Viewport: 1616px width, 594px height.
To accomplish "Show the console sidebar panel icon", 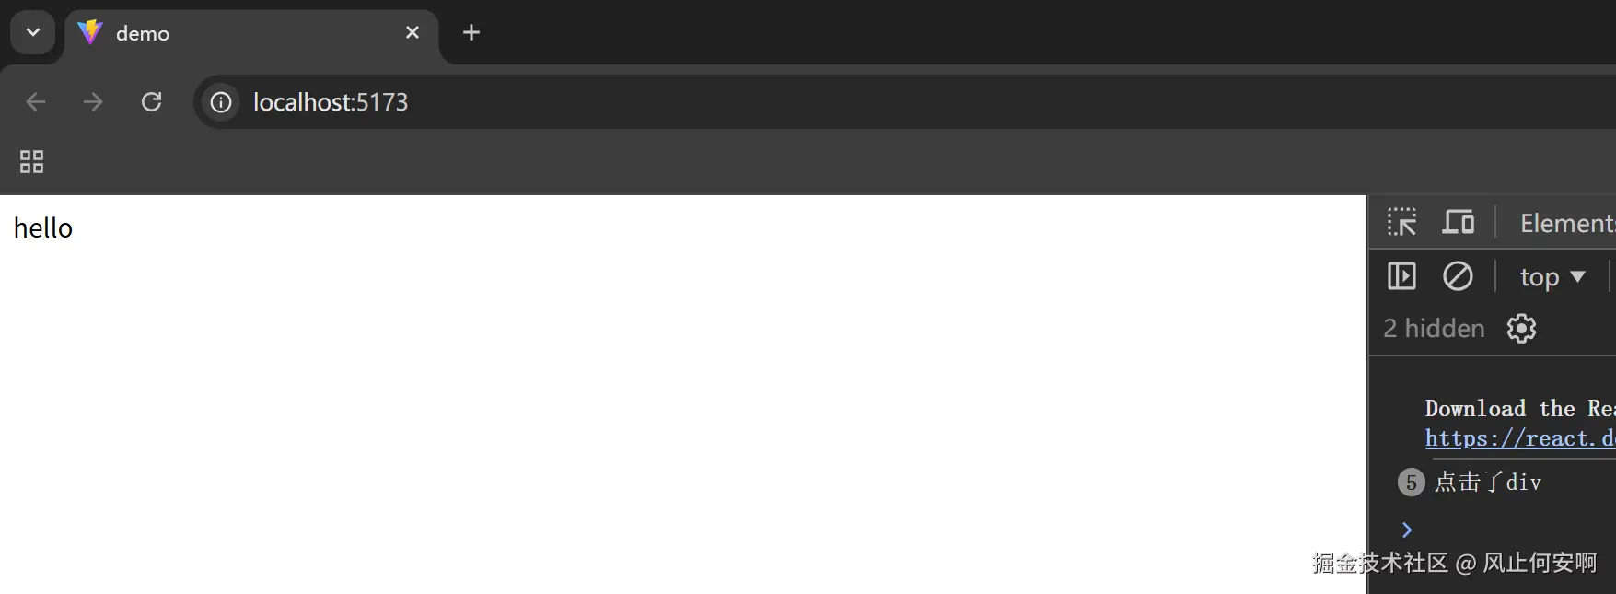I will pyautogui.click(x=1401, y=276).
